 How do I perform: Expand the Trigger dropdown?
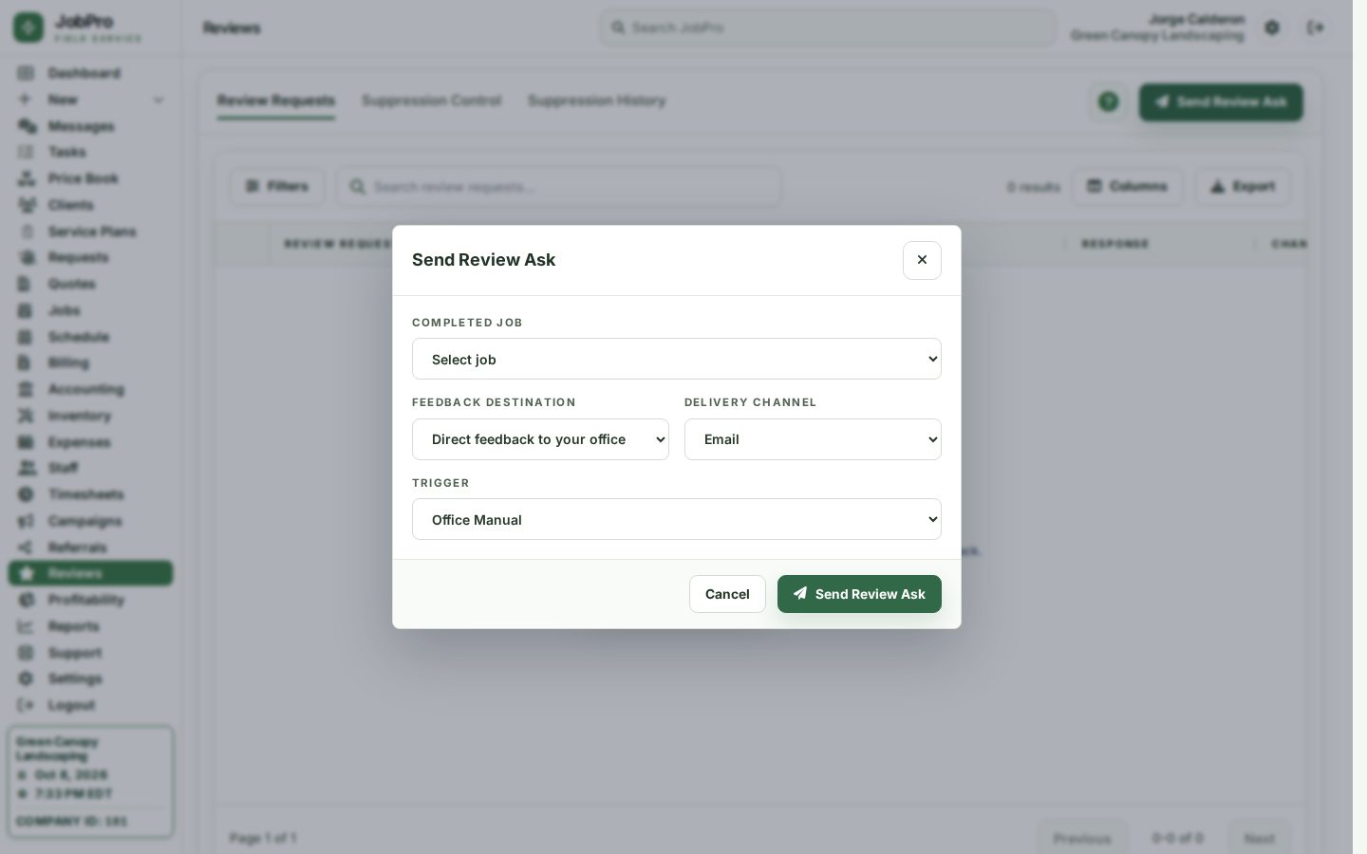point(677,519)
